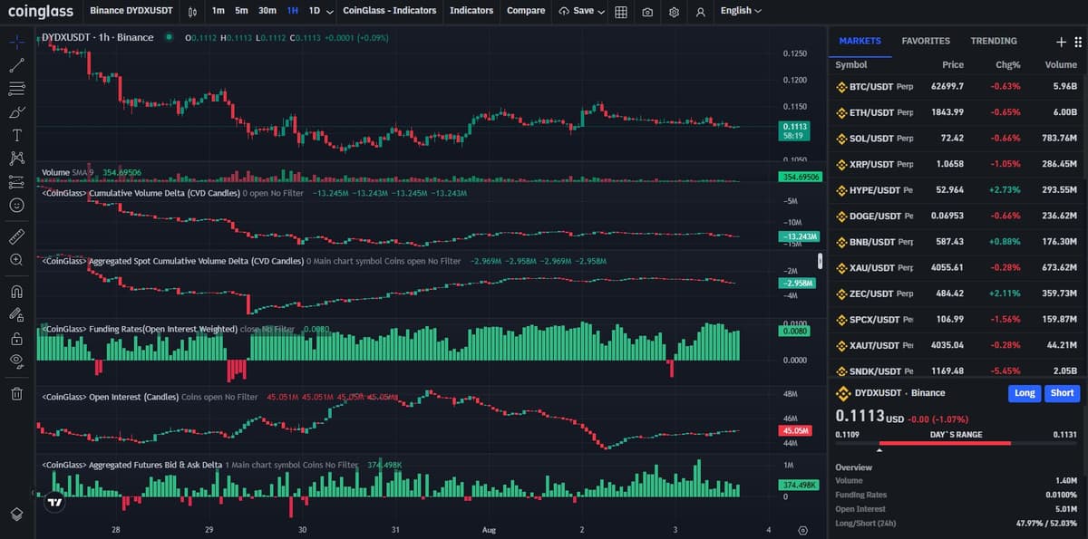Viewport: 1088px width, 539px height.
Task: Switch to the MARKETS tab
Action: click(860, 42)
